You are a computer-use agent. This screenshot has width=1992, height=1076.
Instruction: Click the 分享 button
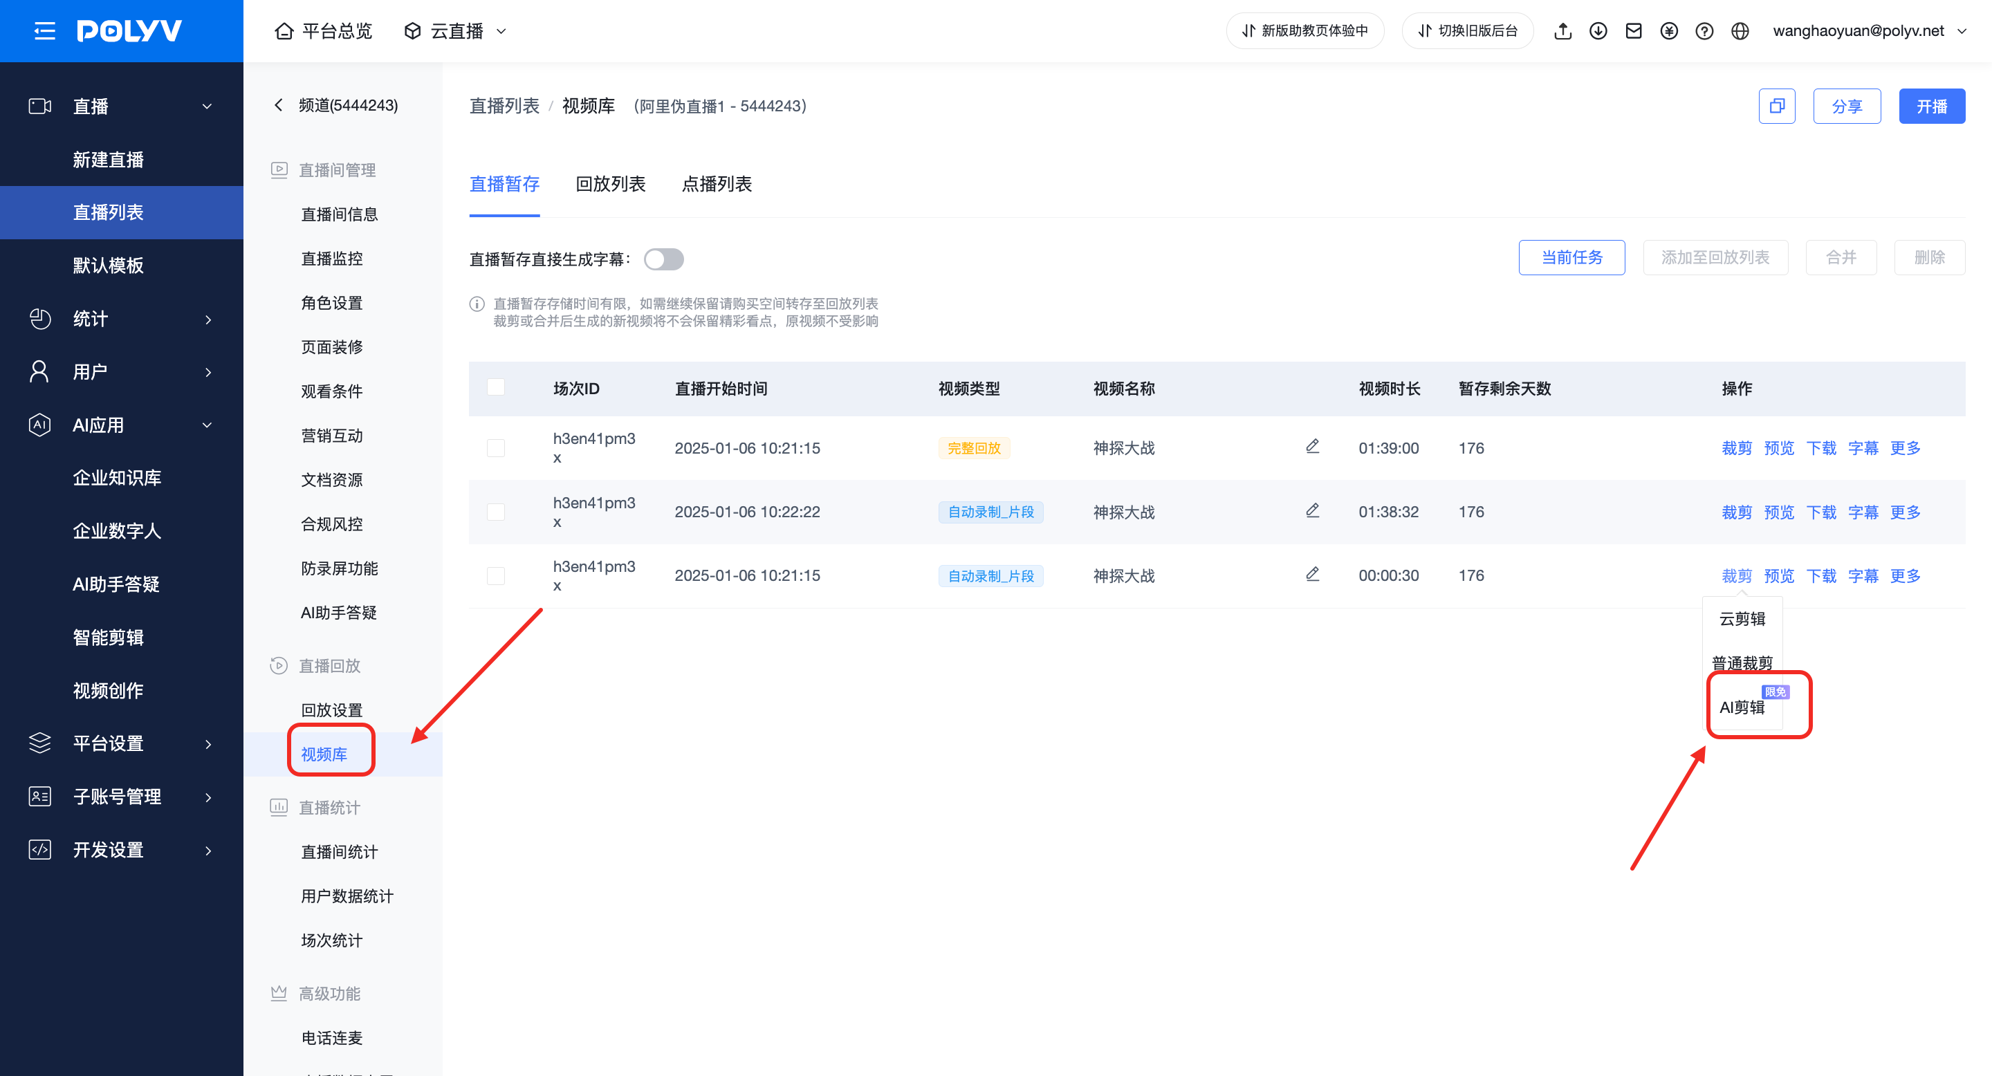[x=1847, y=106]
